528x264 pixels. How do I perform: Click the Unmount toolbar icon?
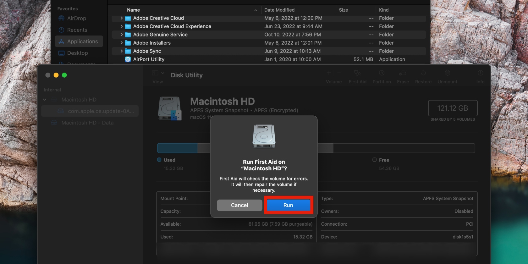pyautogui.click(x=448, y=73)
